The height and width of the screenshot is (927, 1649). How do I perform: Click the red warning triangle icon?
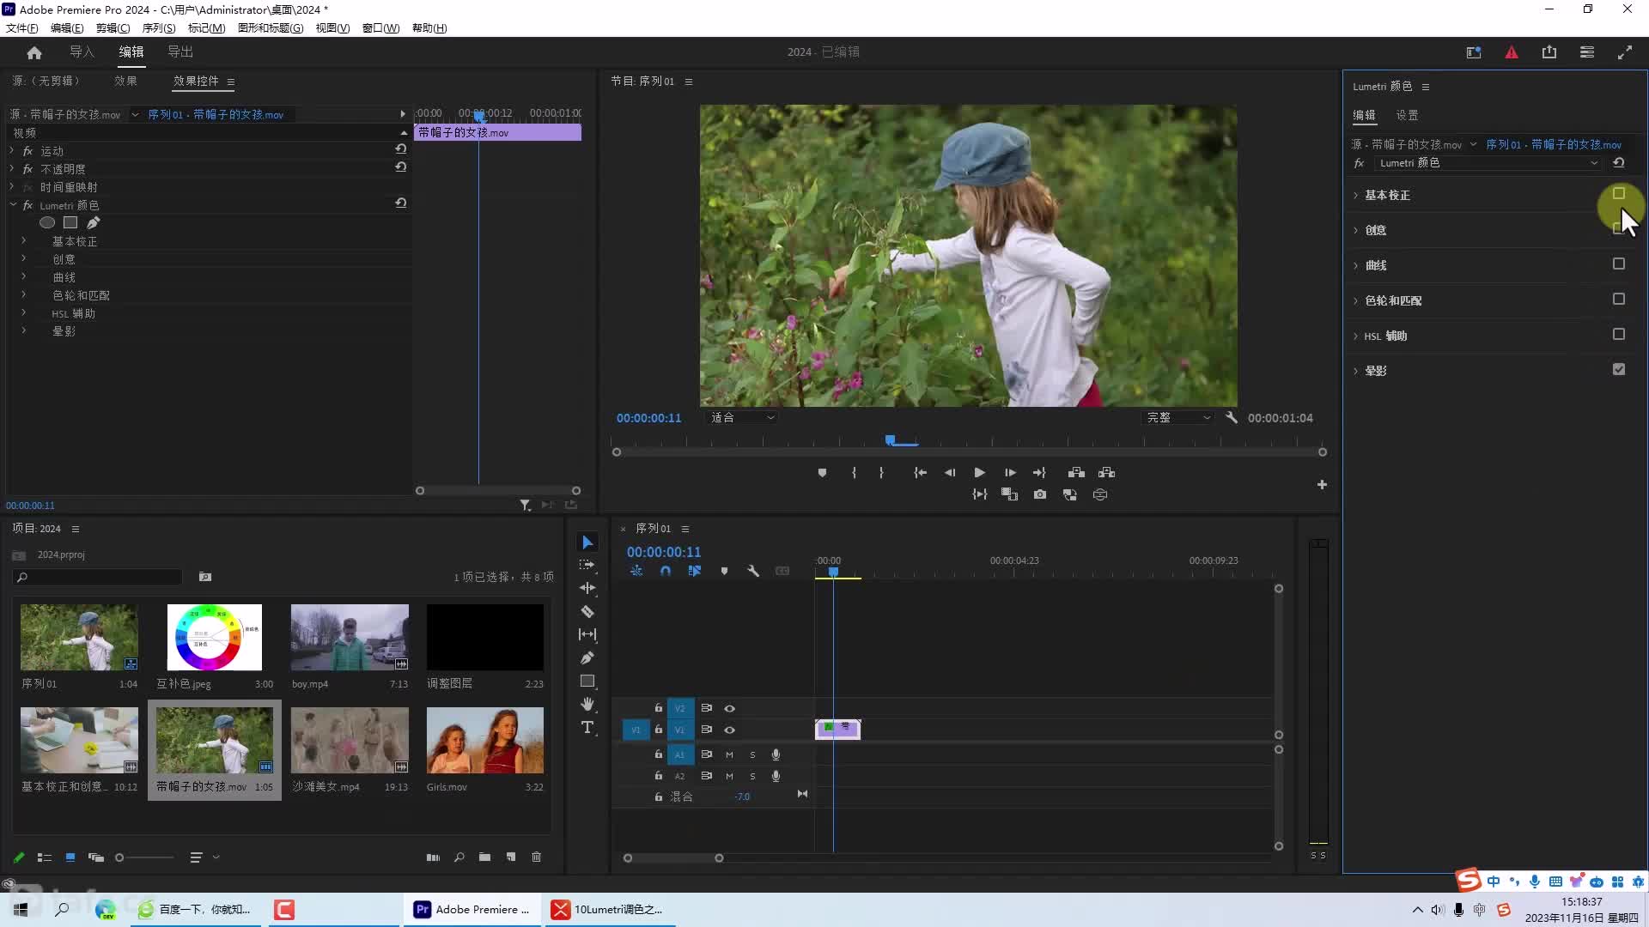[1512, 52]
